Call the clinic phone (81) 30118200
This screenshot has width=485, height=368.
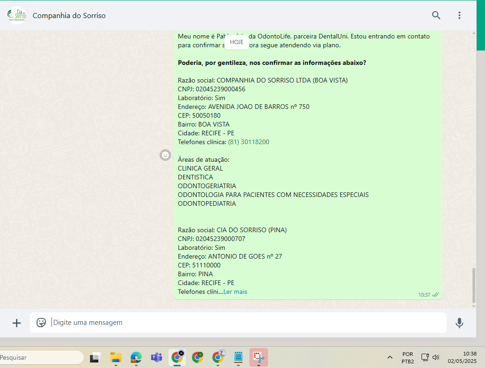(x=249, y=142)
